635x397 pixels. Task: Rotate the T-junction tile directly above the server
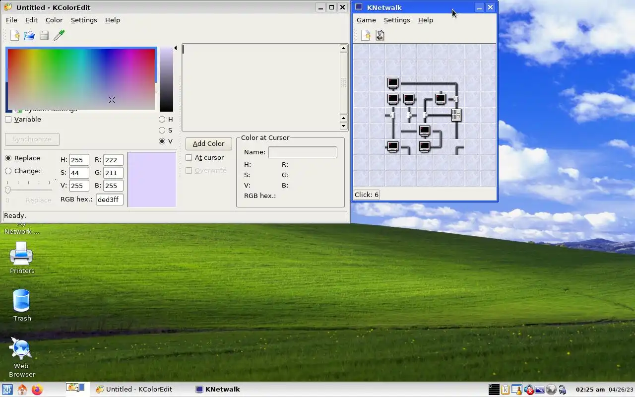(x=456, y=99)
